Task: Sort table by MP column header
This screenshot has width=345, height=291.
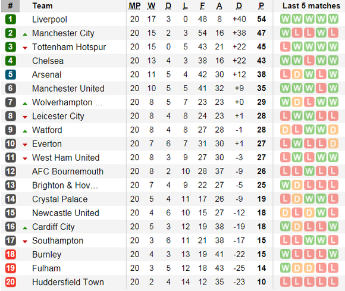Action: (134, 6)
